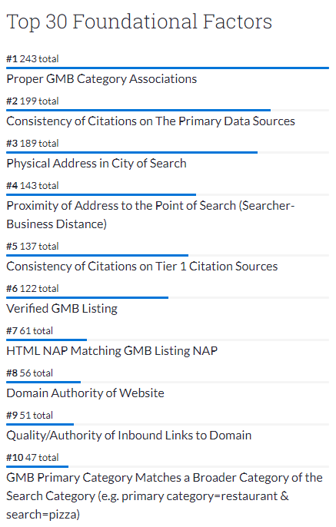
Task: Click 'Quality/Authority of Inbound Links to Domain'
Action: tap(129, 436)
